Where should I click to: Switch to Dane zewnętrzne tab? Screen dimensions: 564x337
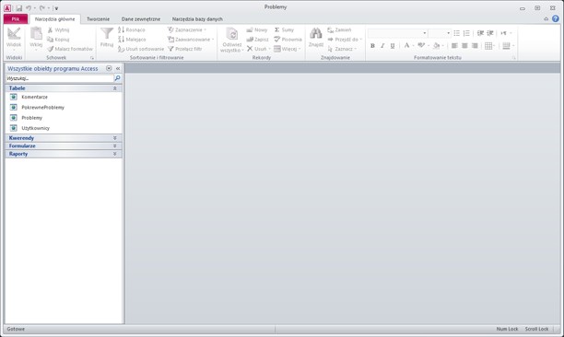click(141, 19)
